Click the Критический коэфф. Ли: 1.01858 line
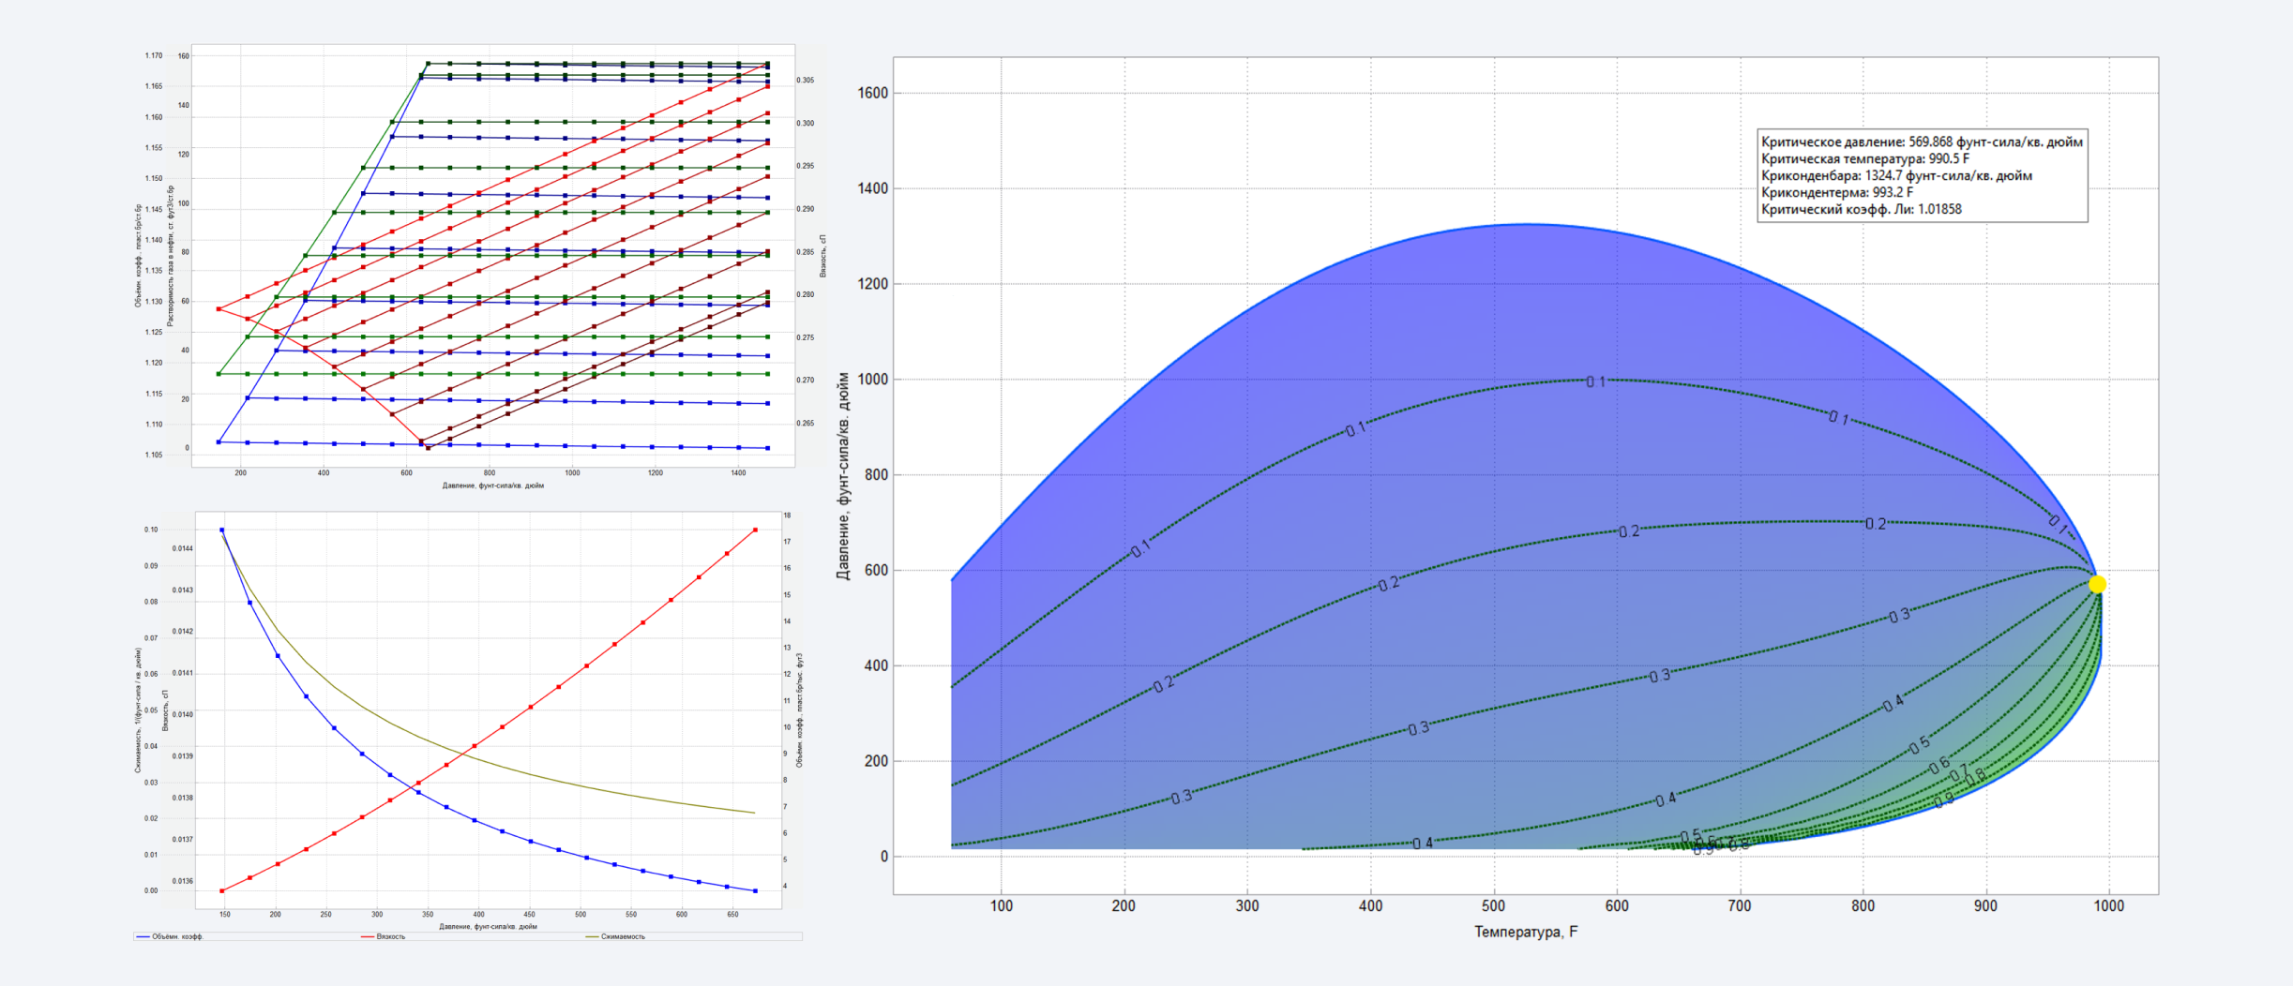The height and width of the screenshot is (986, 2293). tap(1861, 210)
